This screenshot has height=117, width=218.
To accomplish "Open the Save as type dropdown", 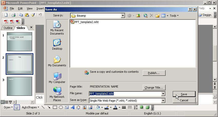I will click(163, 101).
